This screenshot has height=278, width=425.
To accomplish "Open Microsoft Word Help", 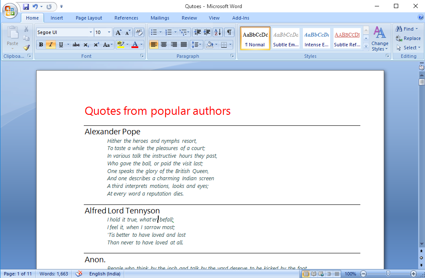I will 420,17.
